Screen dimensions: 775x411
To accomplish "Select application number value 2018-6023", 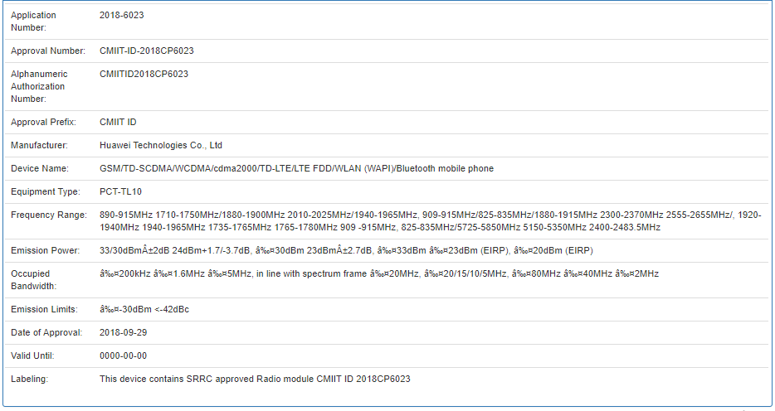I will [122, 15].
